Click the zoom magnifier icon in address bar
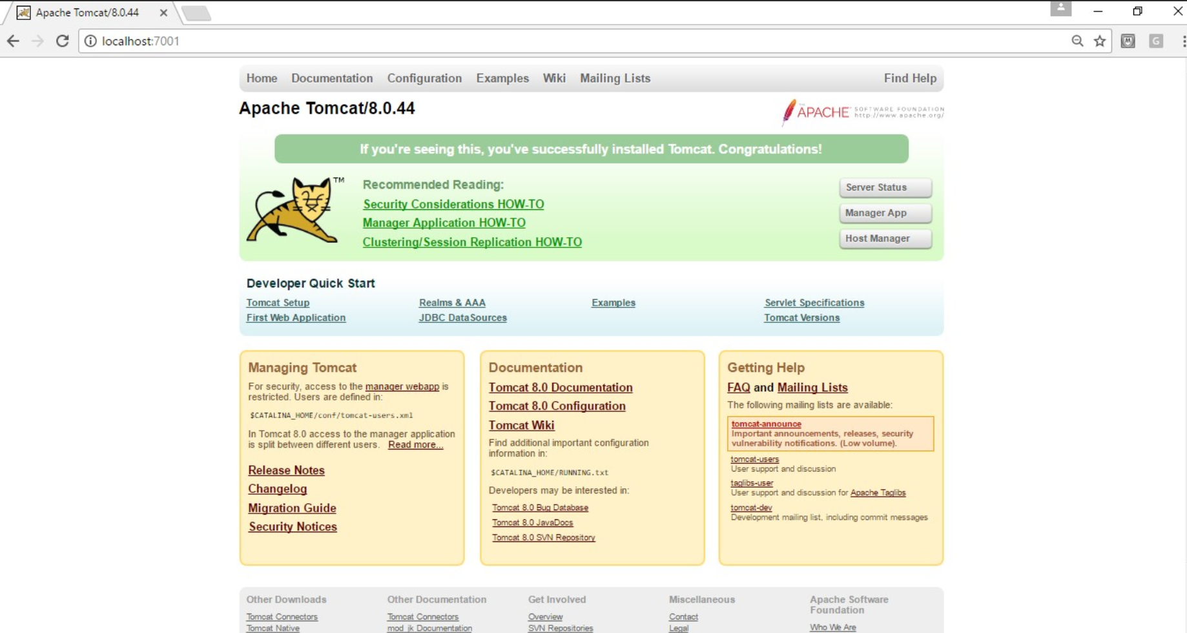This screenshot has width=1187, height=633. pyautogui.click(x=1077, y=41)
